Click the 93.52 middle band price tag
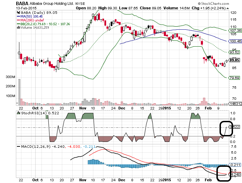242x183 pixels. point(234,52)
